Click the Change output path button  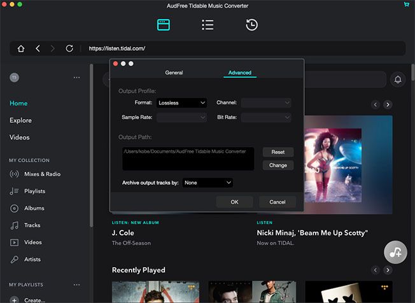(278, 166)
